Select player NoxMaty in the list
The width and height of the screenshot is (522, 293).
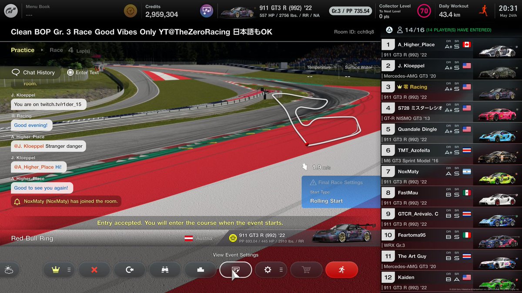point(452,175)
